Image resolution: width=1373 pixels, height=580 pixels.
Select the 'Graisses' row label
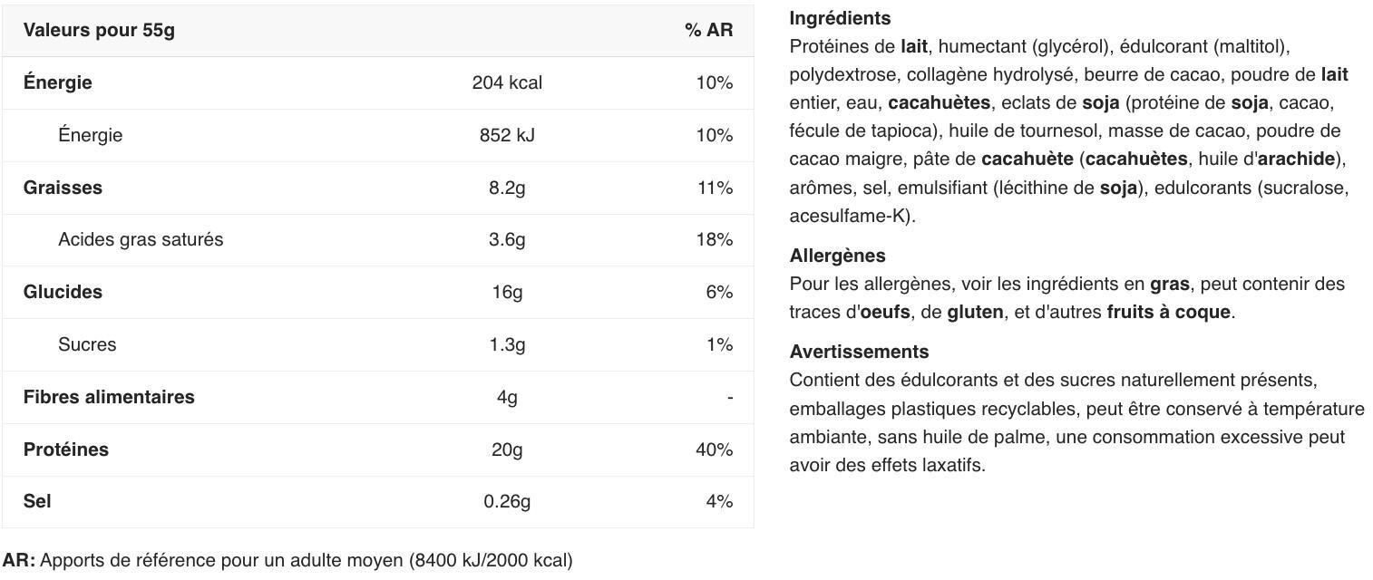pyautogui.click(x=63, y=188)
